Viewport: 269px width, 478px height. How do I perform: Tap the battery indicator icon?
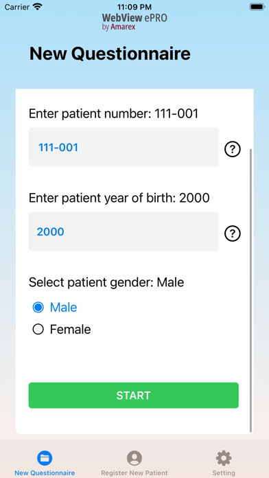(x=257, y=7)
